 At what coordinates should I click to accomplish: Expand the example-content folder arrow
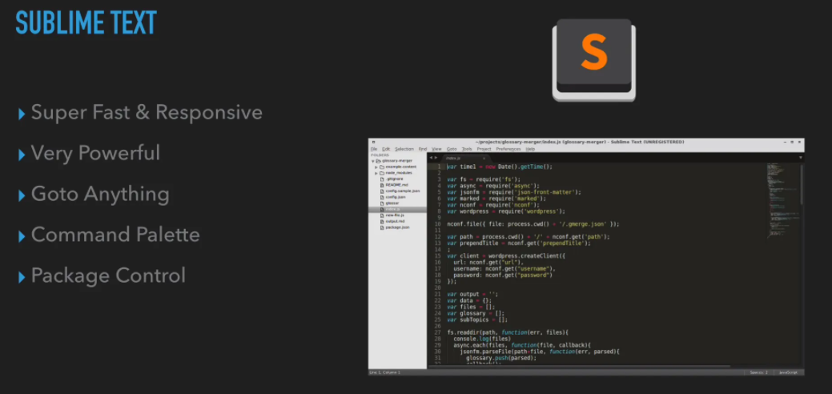(376, 167)
